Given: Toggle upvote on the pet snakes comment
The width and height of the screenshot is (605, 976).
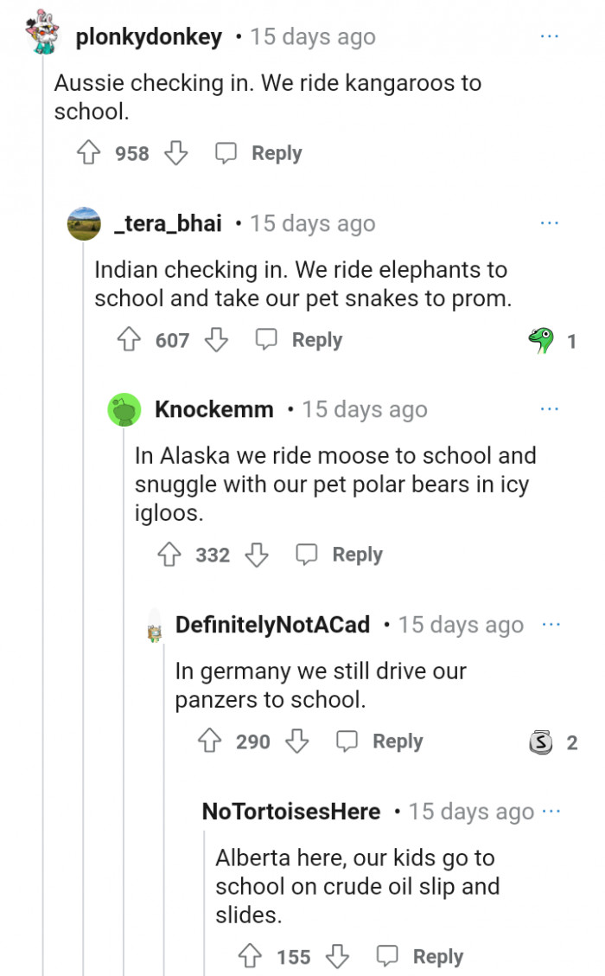Looking at the screenshot, I should coord(131,340).
